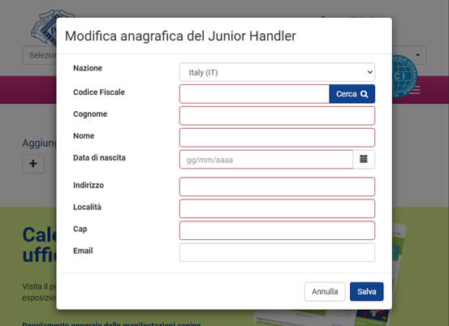Save the form with Salva
Image resolution: width=449 pixels, height=326 pixels.
tap(366, 291)
